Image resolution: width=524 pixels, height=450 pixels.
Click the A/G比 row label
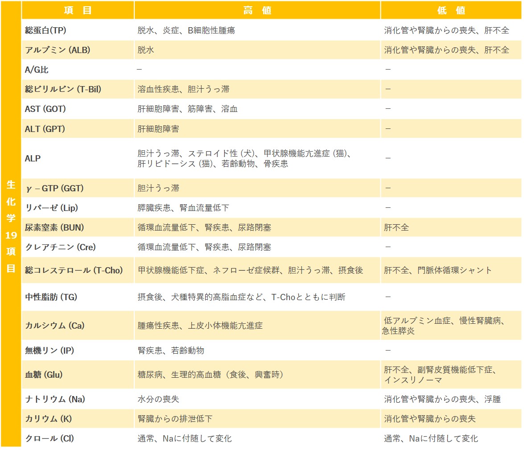coord(37,70)
